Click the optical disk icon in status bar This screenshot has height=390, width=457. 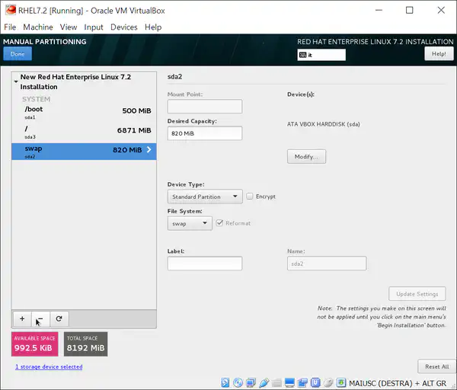click(238, 382)
